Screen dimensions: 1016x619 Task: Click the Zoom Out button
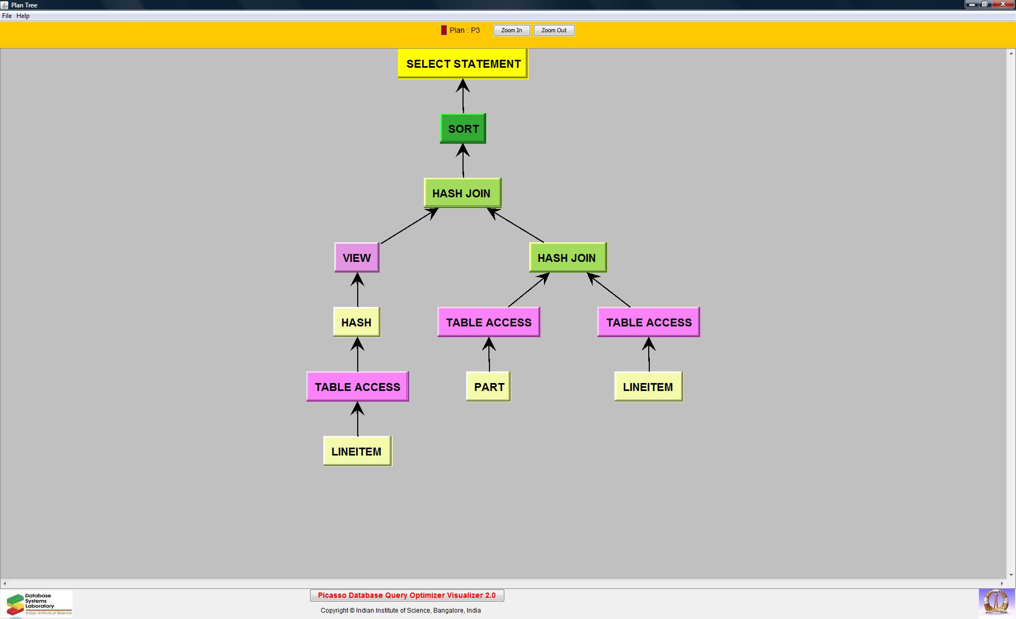pos(554,30)
